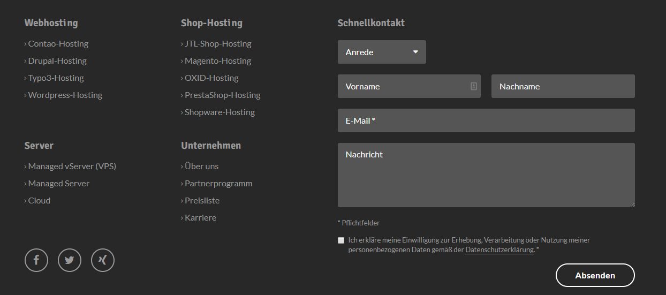The image size is (666, 295).
Task: Tick the data consent checkbox
Action: (341, 240)
